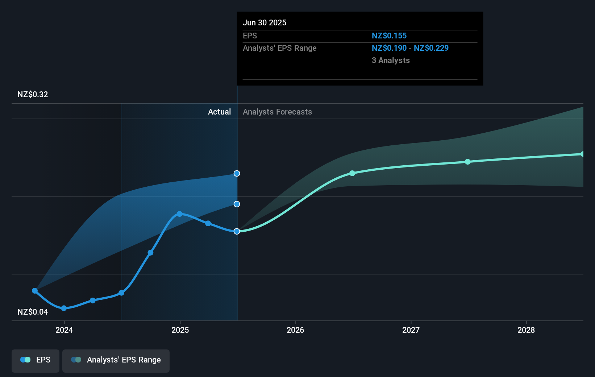Screen dimensions: 595x377
Task: Select the highlighted Jun 2025 EPS data point
Action: (237, 231)
